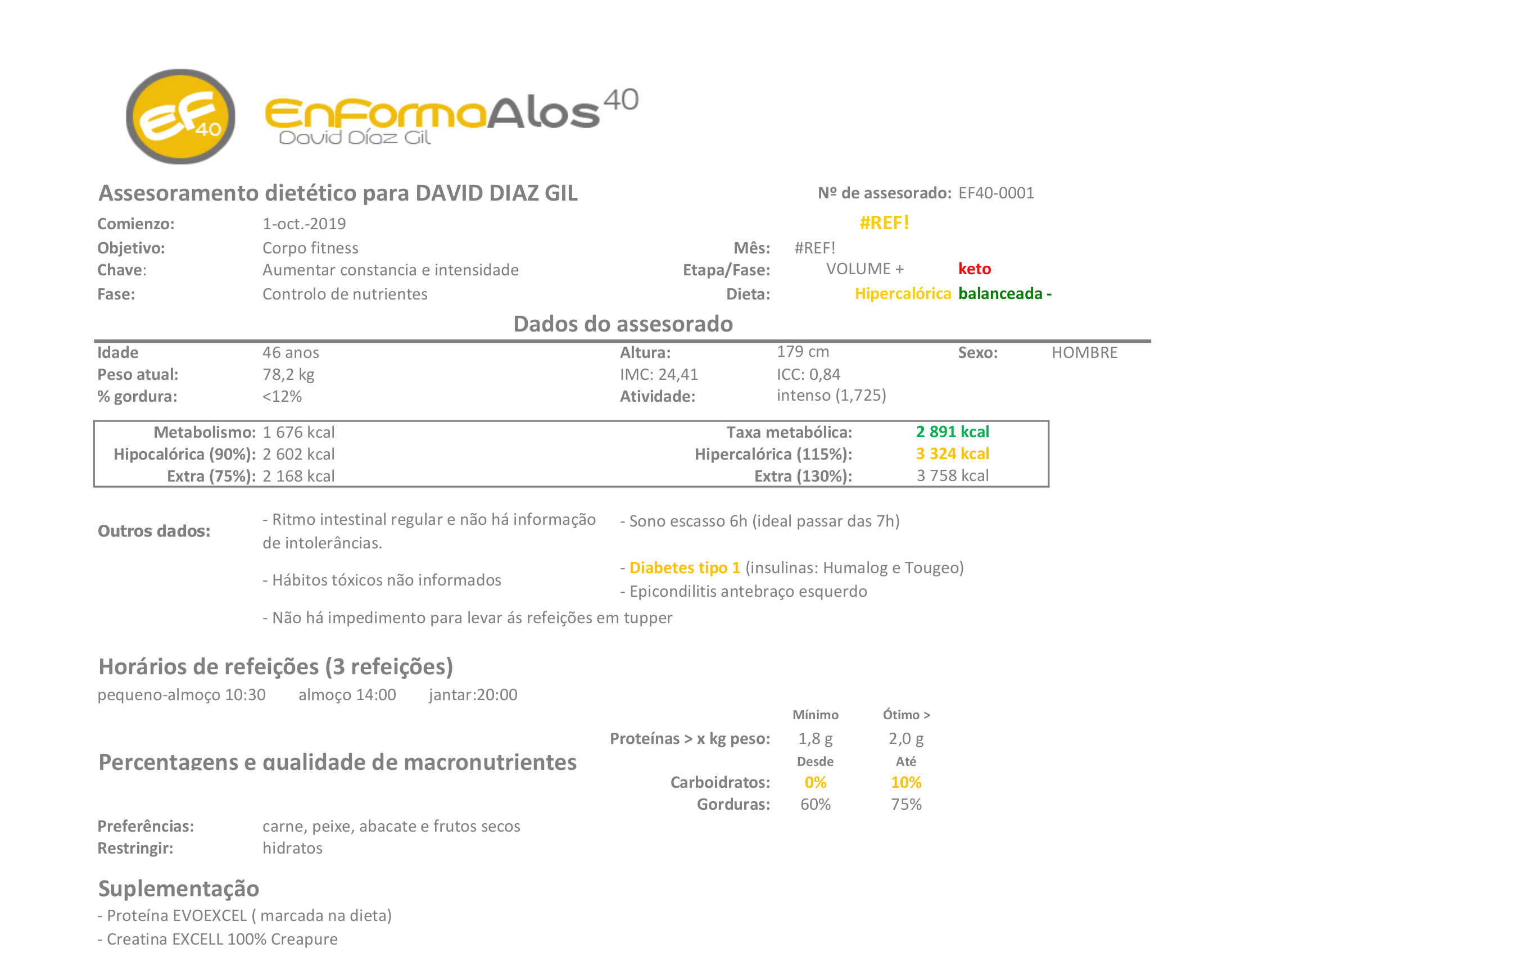Select the objective 'Corpo fitness'
This screenshot has width=1526, height=971.
(310, 248)
